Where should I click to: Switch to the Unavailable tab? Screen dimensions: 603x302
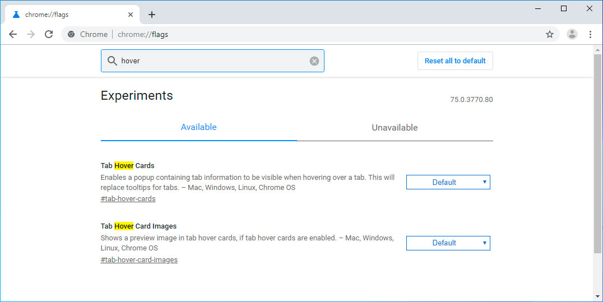pos(395,128)
